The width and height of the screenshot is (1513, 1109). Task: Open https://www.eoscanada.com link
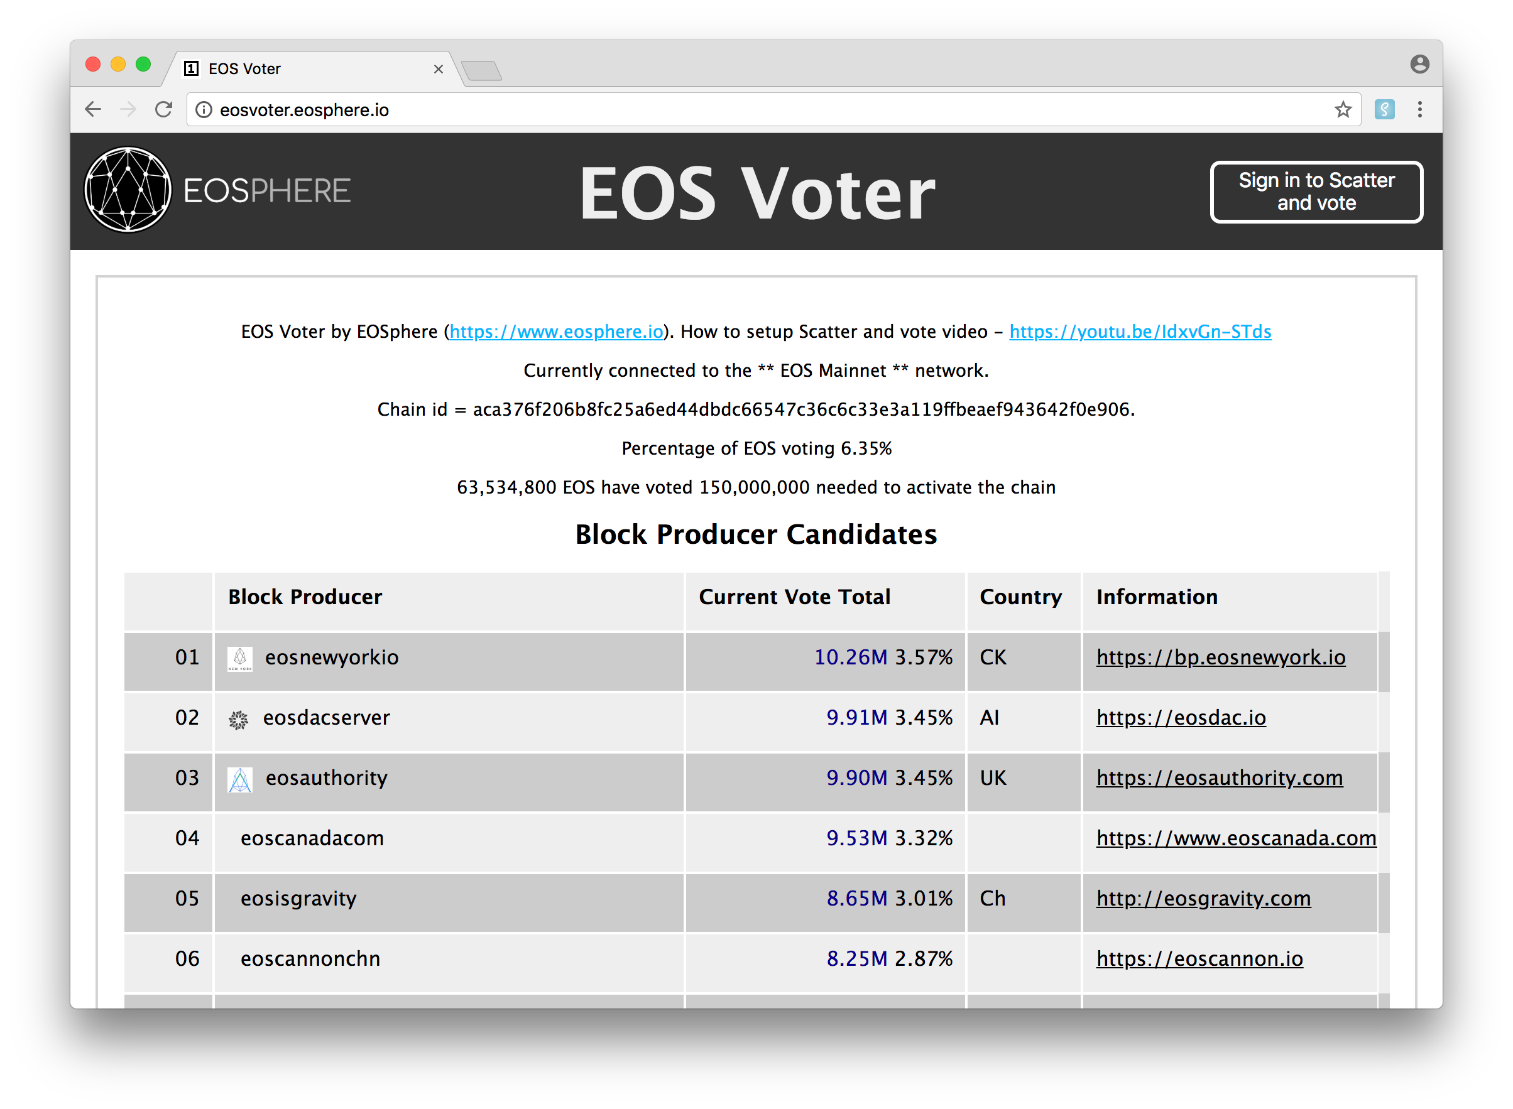[1236, 838]
